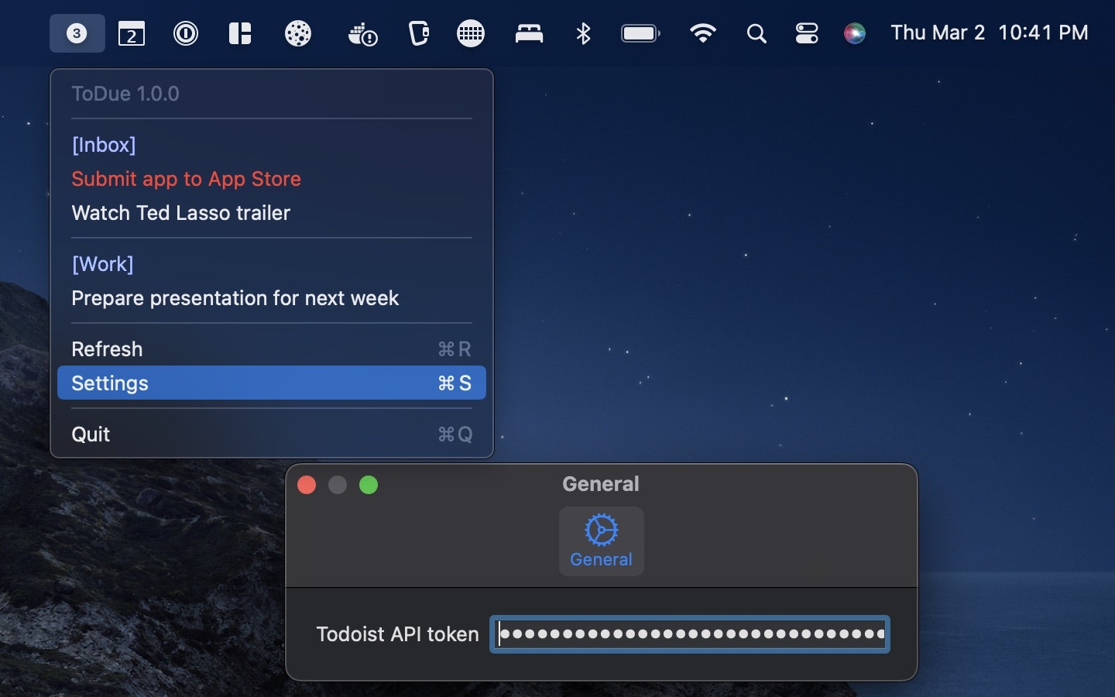This screenshot has width=1115, height=697.
Task: Click the bed icon in menu bar
Action: [529, 33]
